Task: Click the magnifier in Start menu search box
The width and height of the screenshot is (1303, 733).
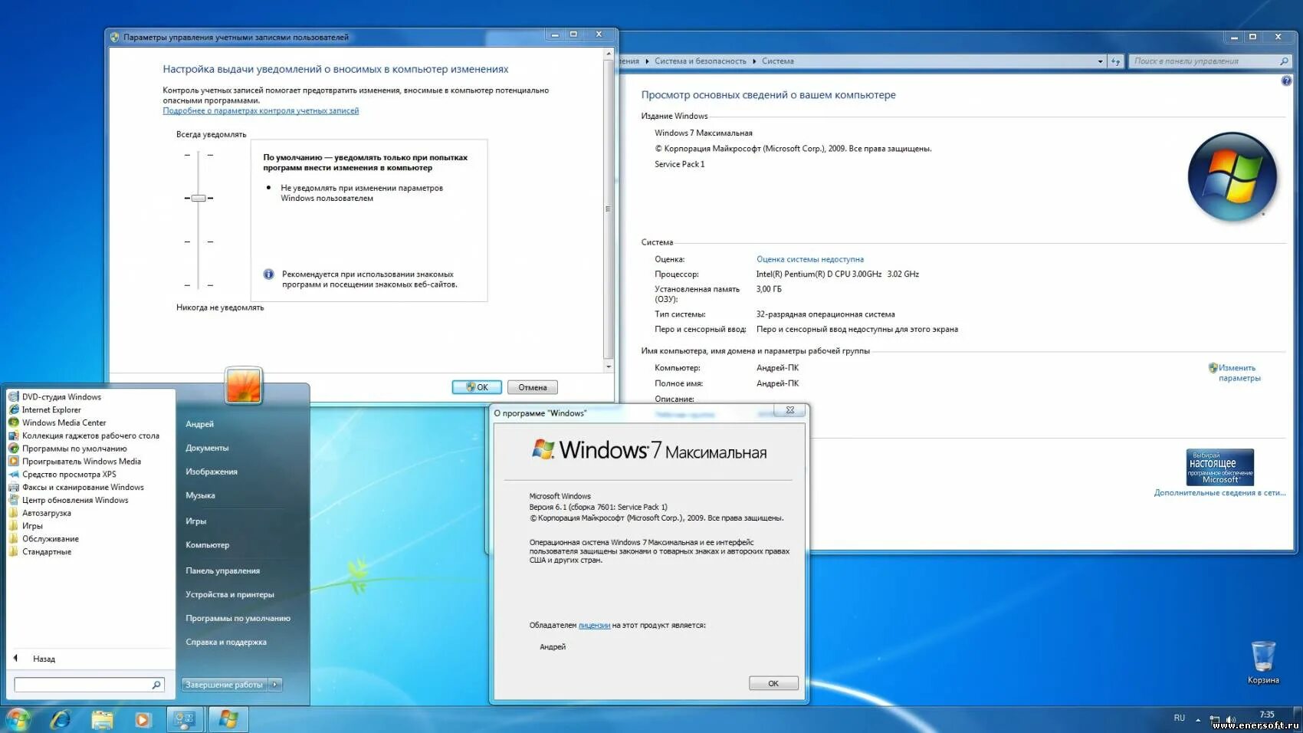Action: tap(156, 685)
